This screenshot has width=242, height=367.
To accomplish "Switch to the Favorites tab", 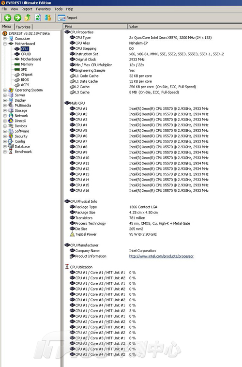I will [x=23, y=27].
